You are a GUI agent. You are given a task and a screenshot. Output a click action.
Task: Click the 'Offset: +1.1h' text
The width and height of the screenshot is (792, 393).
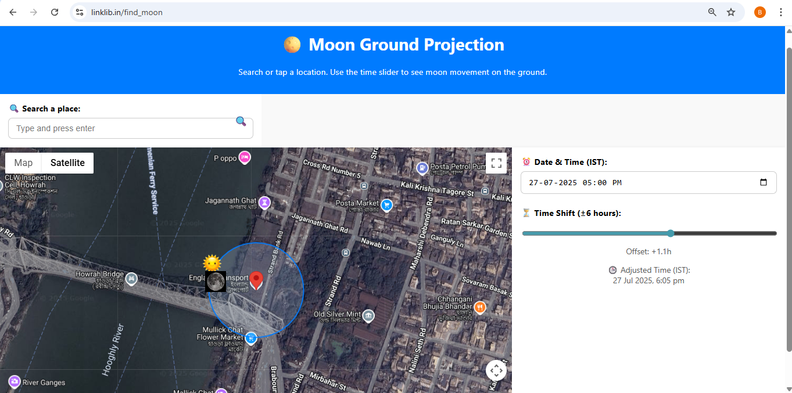(648, 251)
